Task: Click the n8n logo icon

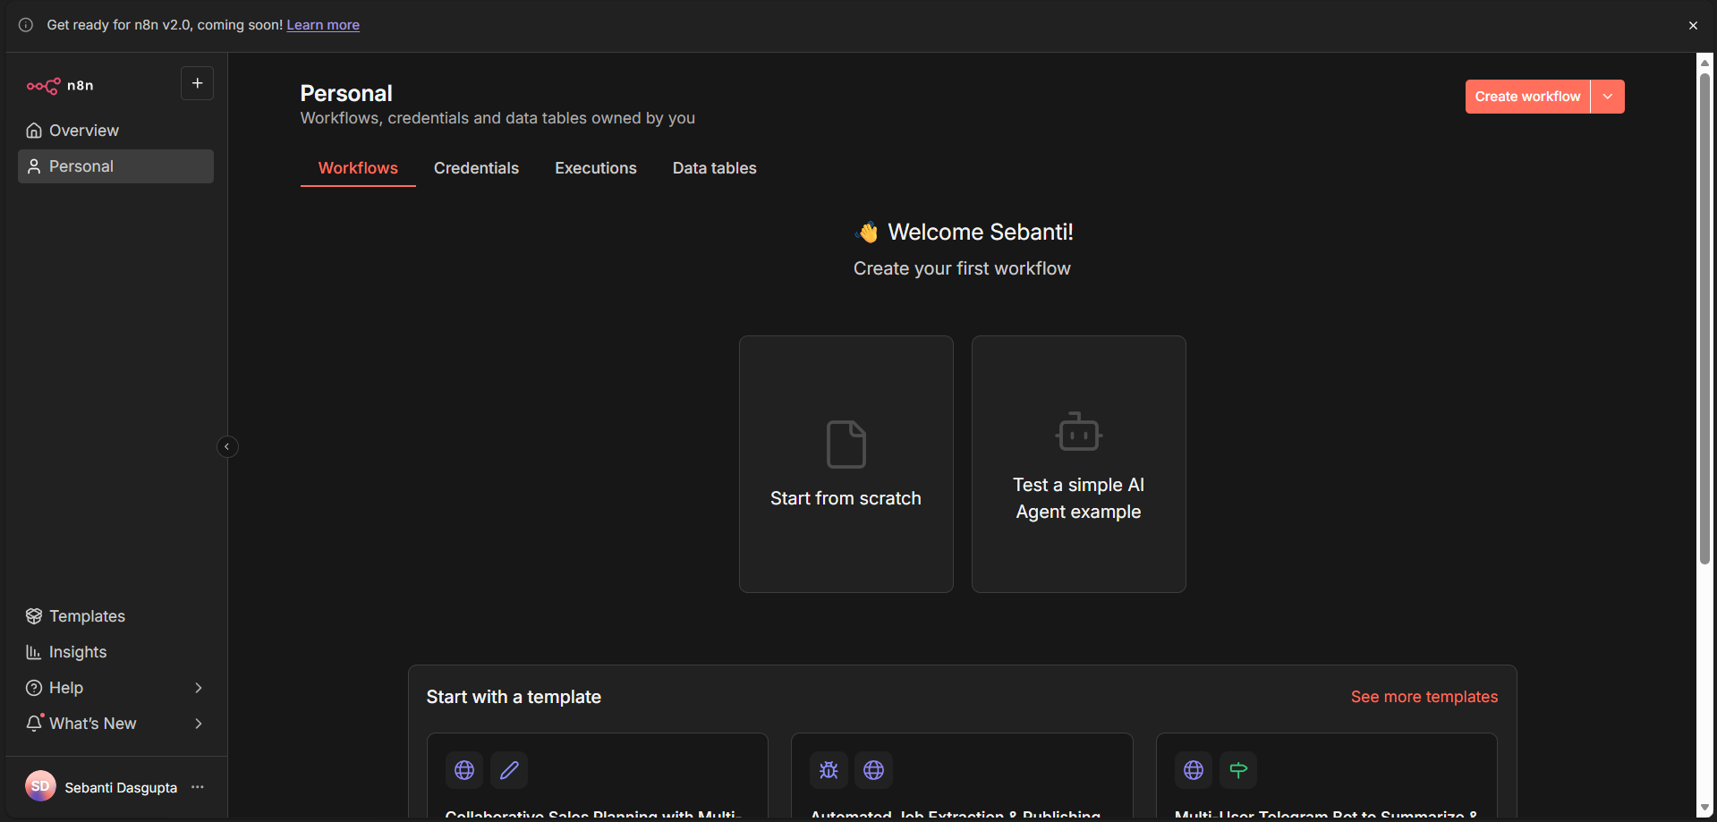Action: click(x=44, y=86)
